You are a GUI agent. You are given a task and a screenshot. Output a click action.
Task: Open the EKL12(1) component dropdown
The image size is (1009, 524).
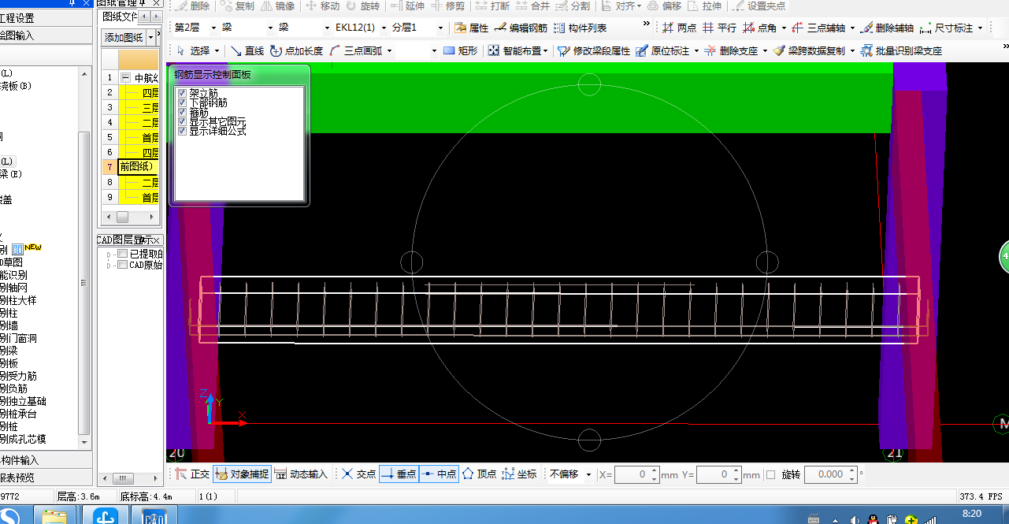[x=384, y=28]
